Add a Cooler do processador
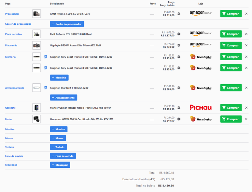The width and height of the screenshot is (252, 192). [x=67, y=24]
